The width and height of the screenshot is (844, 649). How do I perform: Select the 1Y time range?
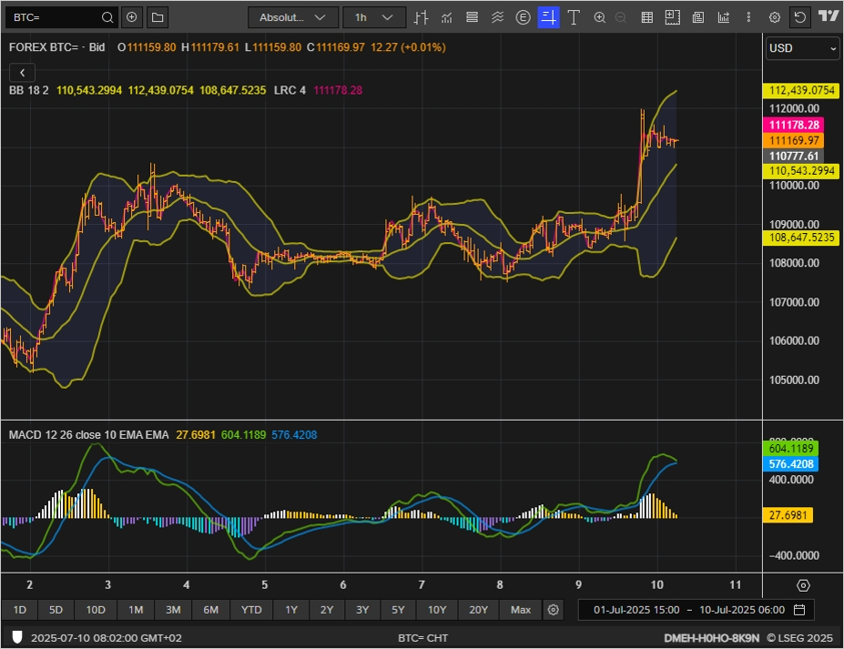[291, 610]
